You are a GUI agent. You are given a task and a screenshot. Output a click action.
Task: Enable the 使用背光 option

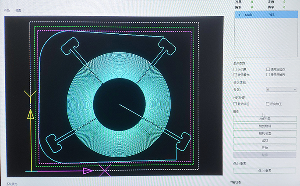pos(236,75)
